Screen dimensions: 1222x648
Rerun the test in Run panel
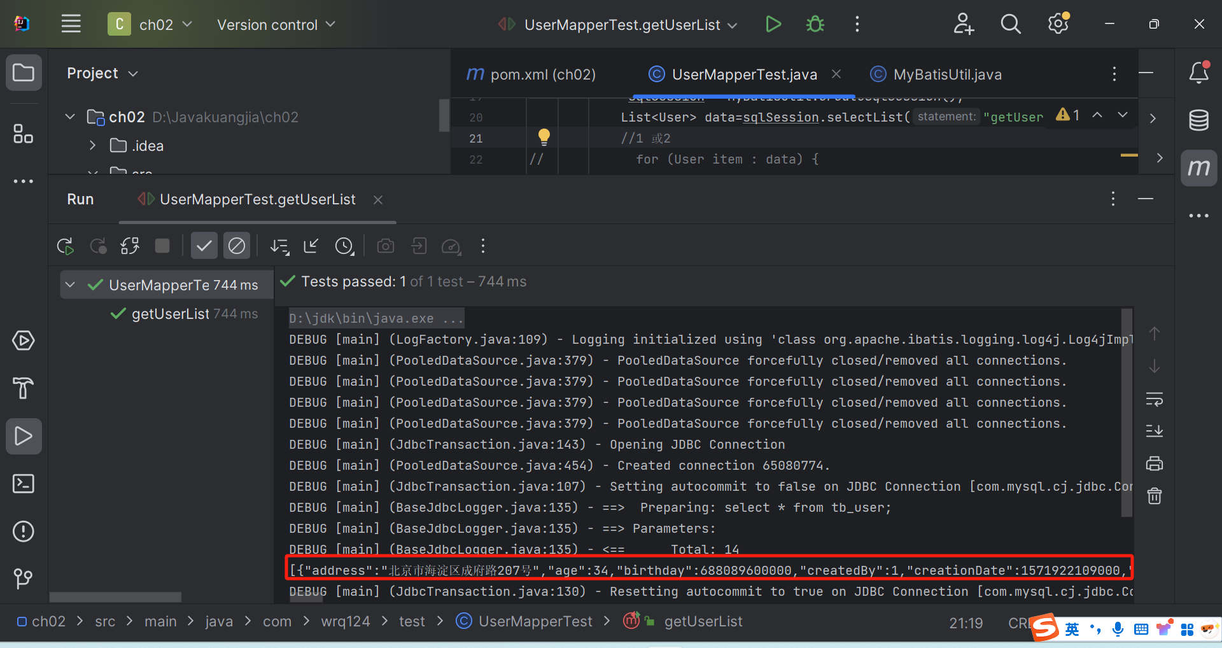66,246
